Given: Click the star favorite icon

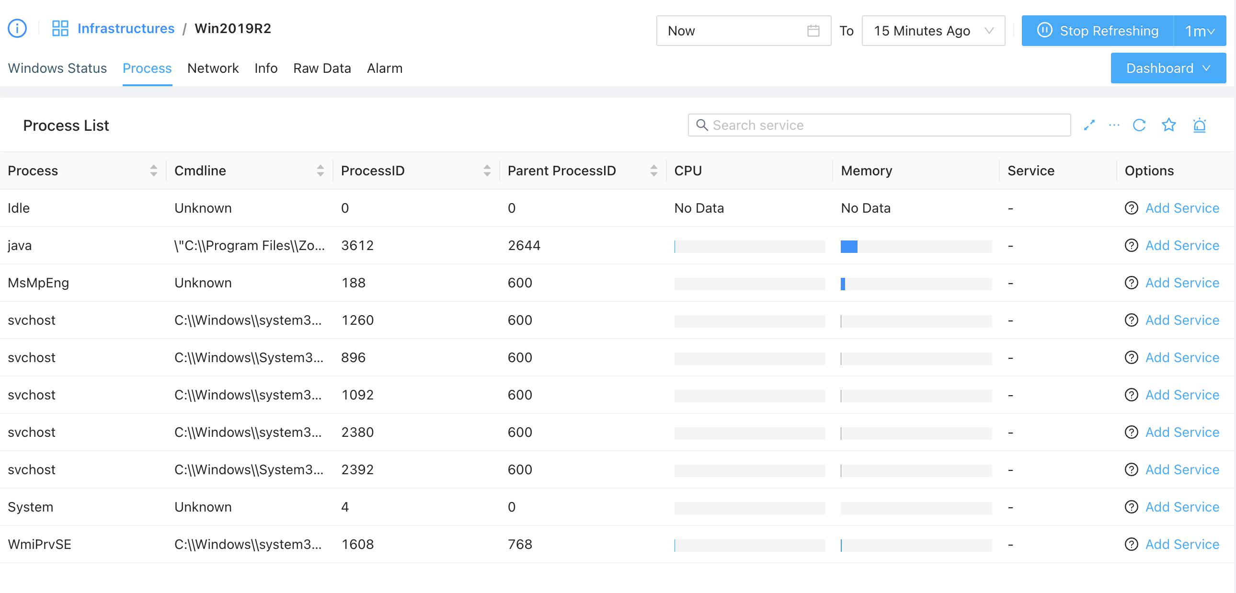Looking at the screenshot, I should click(1168, 125).
